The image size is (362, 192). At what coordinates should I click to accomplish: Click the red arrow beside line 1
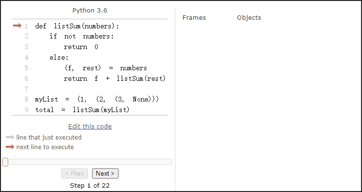17,26
